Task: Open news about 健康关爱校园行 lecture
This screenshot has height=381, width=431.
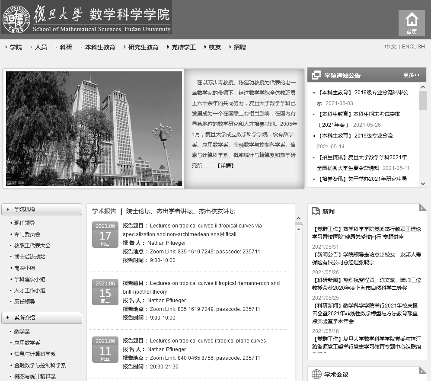Action: point(367,233)
